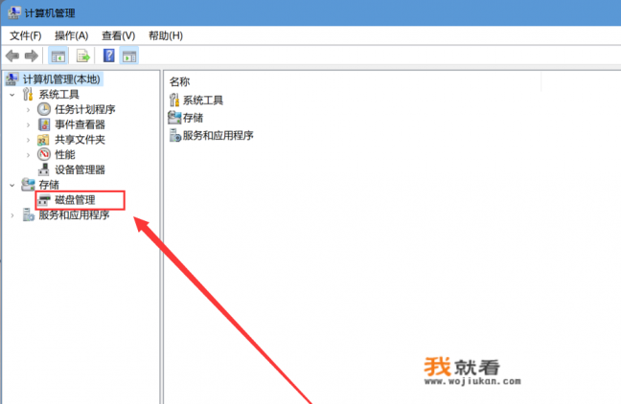This screenshot has width=621, height=404.
Task: Select 设备管理器 in the tree
Action: click(80, 169)
